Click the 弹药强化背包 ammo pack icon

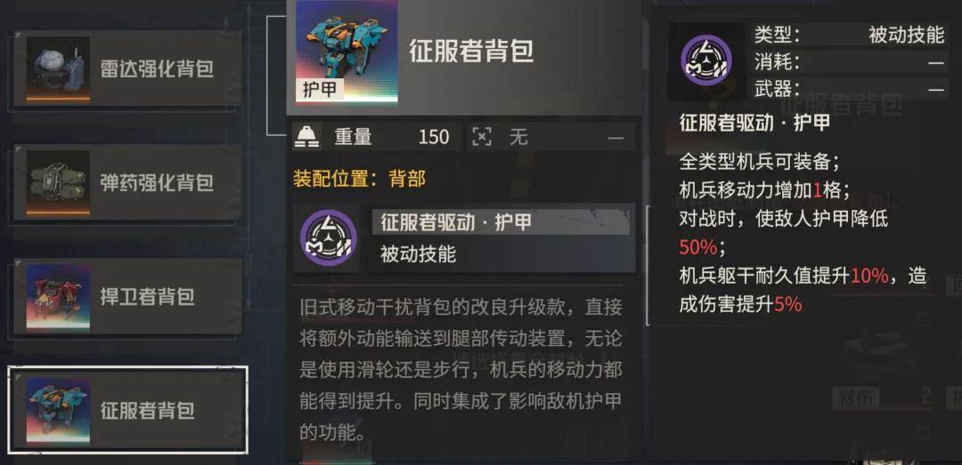pos(58,183)
